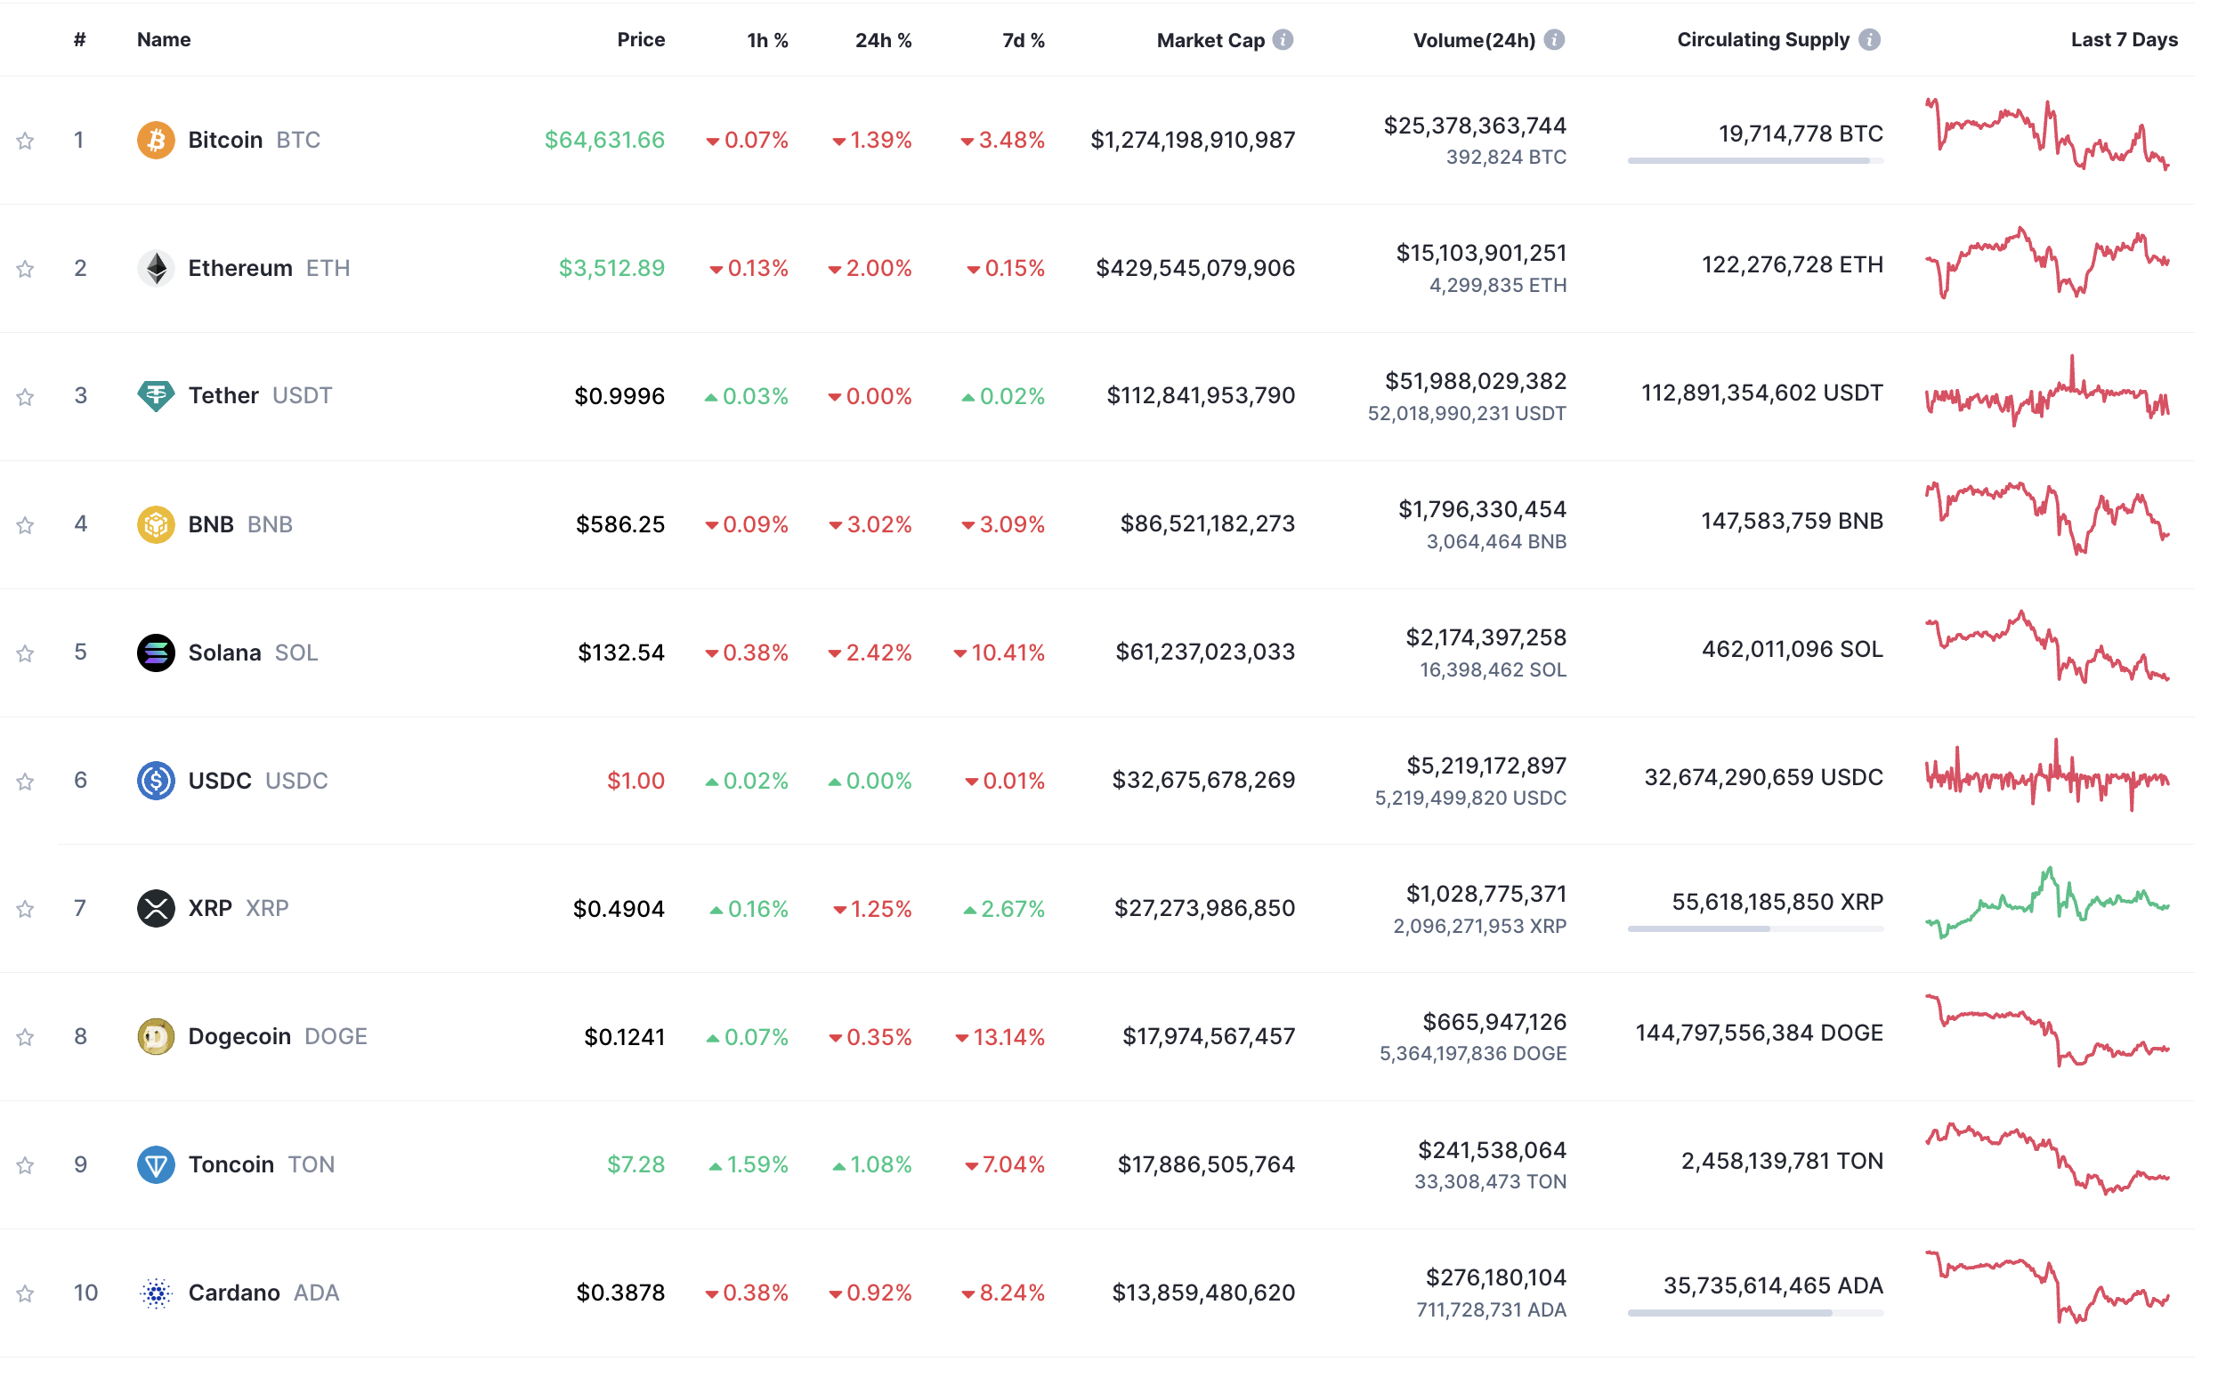Click the Toncoin logo icon
2218x1378 pixels.
pos(156,1165)
